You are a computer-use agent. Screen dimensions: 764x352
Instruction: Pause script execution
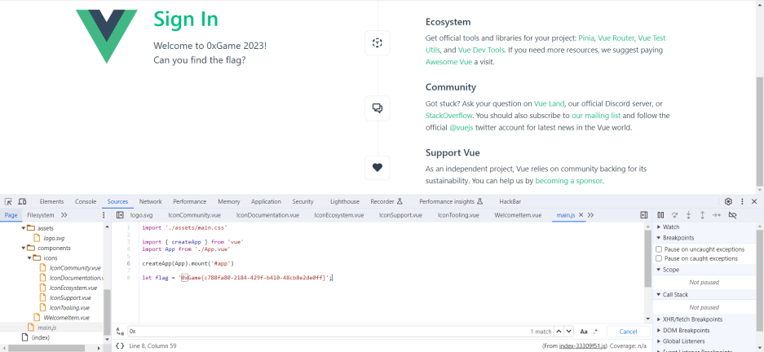point(660,215)
